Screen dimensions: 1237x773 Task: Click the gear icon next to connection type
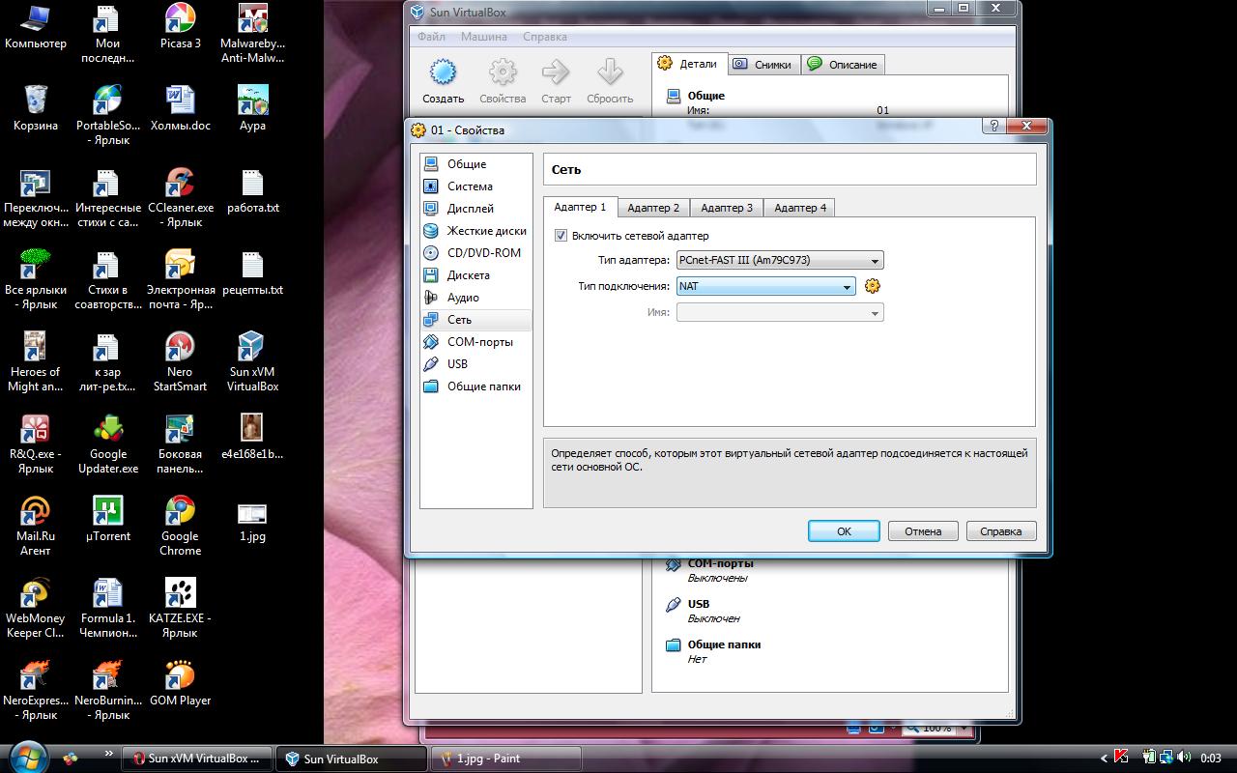coord(873,286)
